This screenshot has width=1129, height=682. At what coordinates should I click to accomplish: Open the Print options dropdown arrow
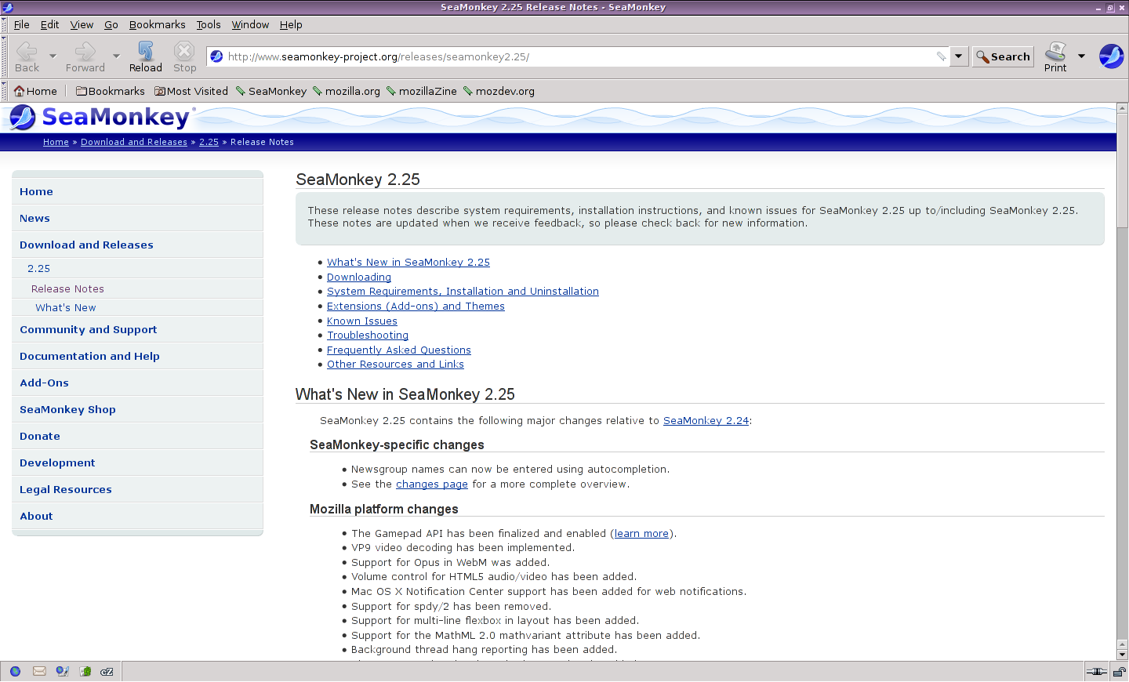(x=1081, y=56)
